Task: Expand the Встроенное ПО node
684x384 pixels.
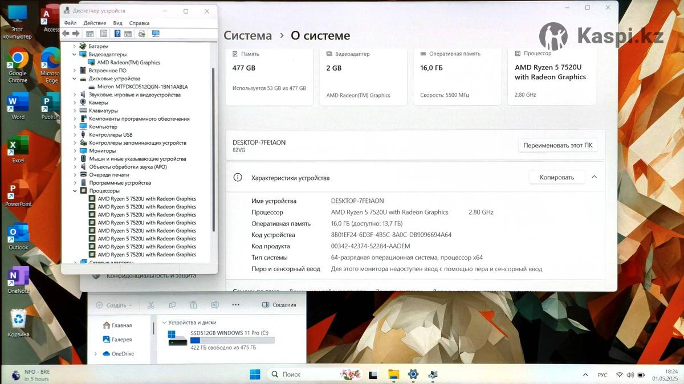Action: (75, 71)
